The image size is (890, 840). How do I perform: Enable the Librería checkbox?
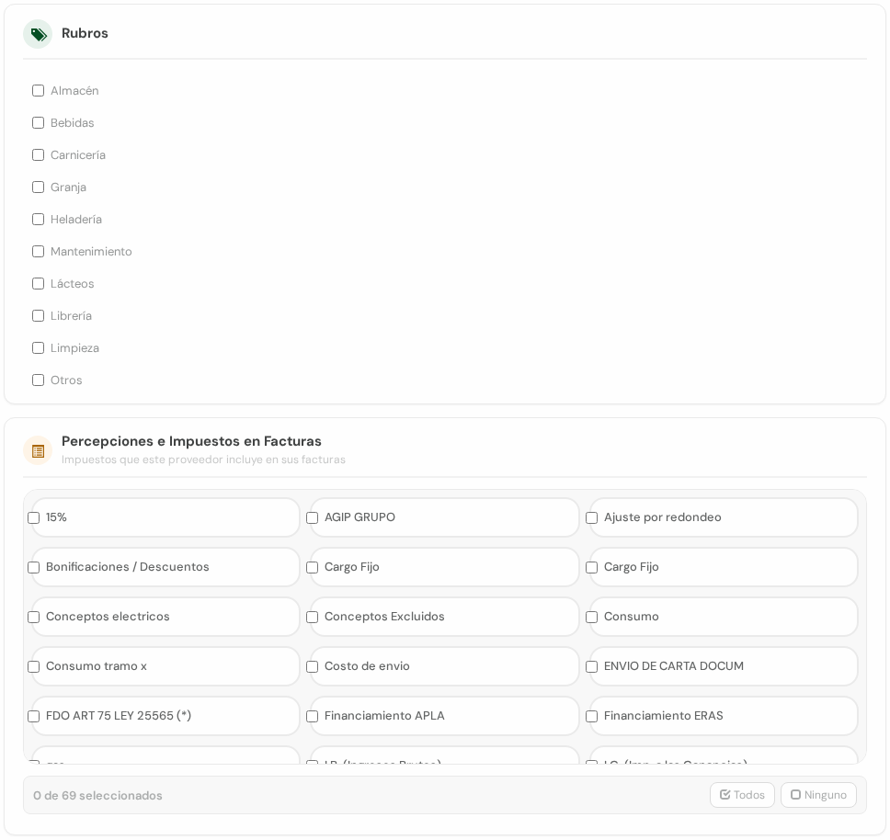point(38,316)
